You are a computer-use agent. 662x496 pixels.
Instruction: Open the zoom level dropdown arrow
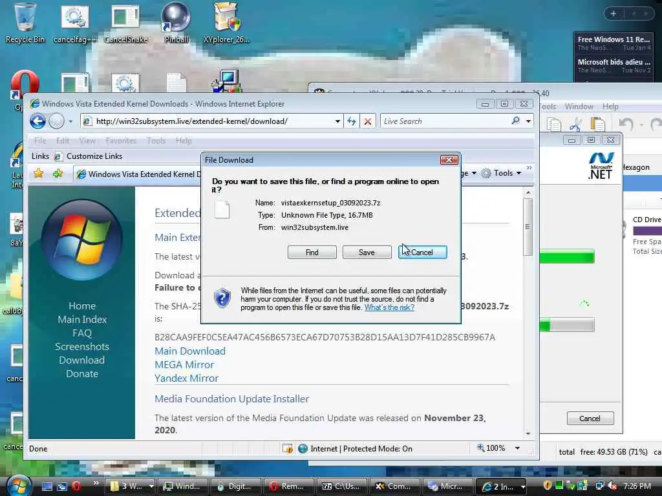click(x=517, y=448)
